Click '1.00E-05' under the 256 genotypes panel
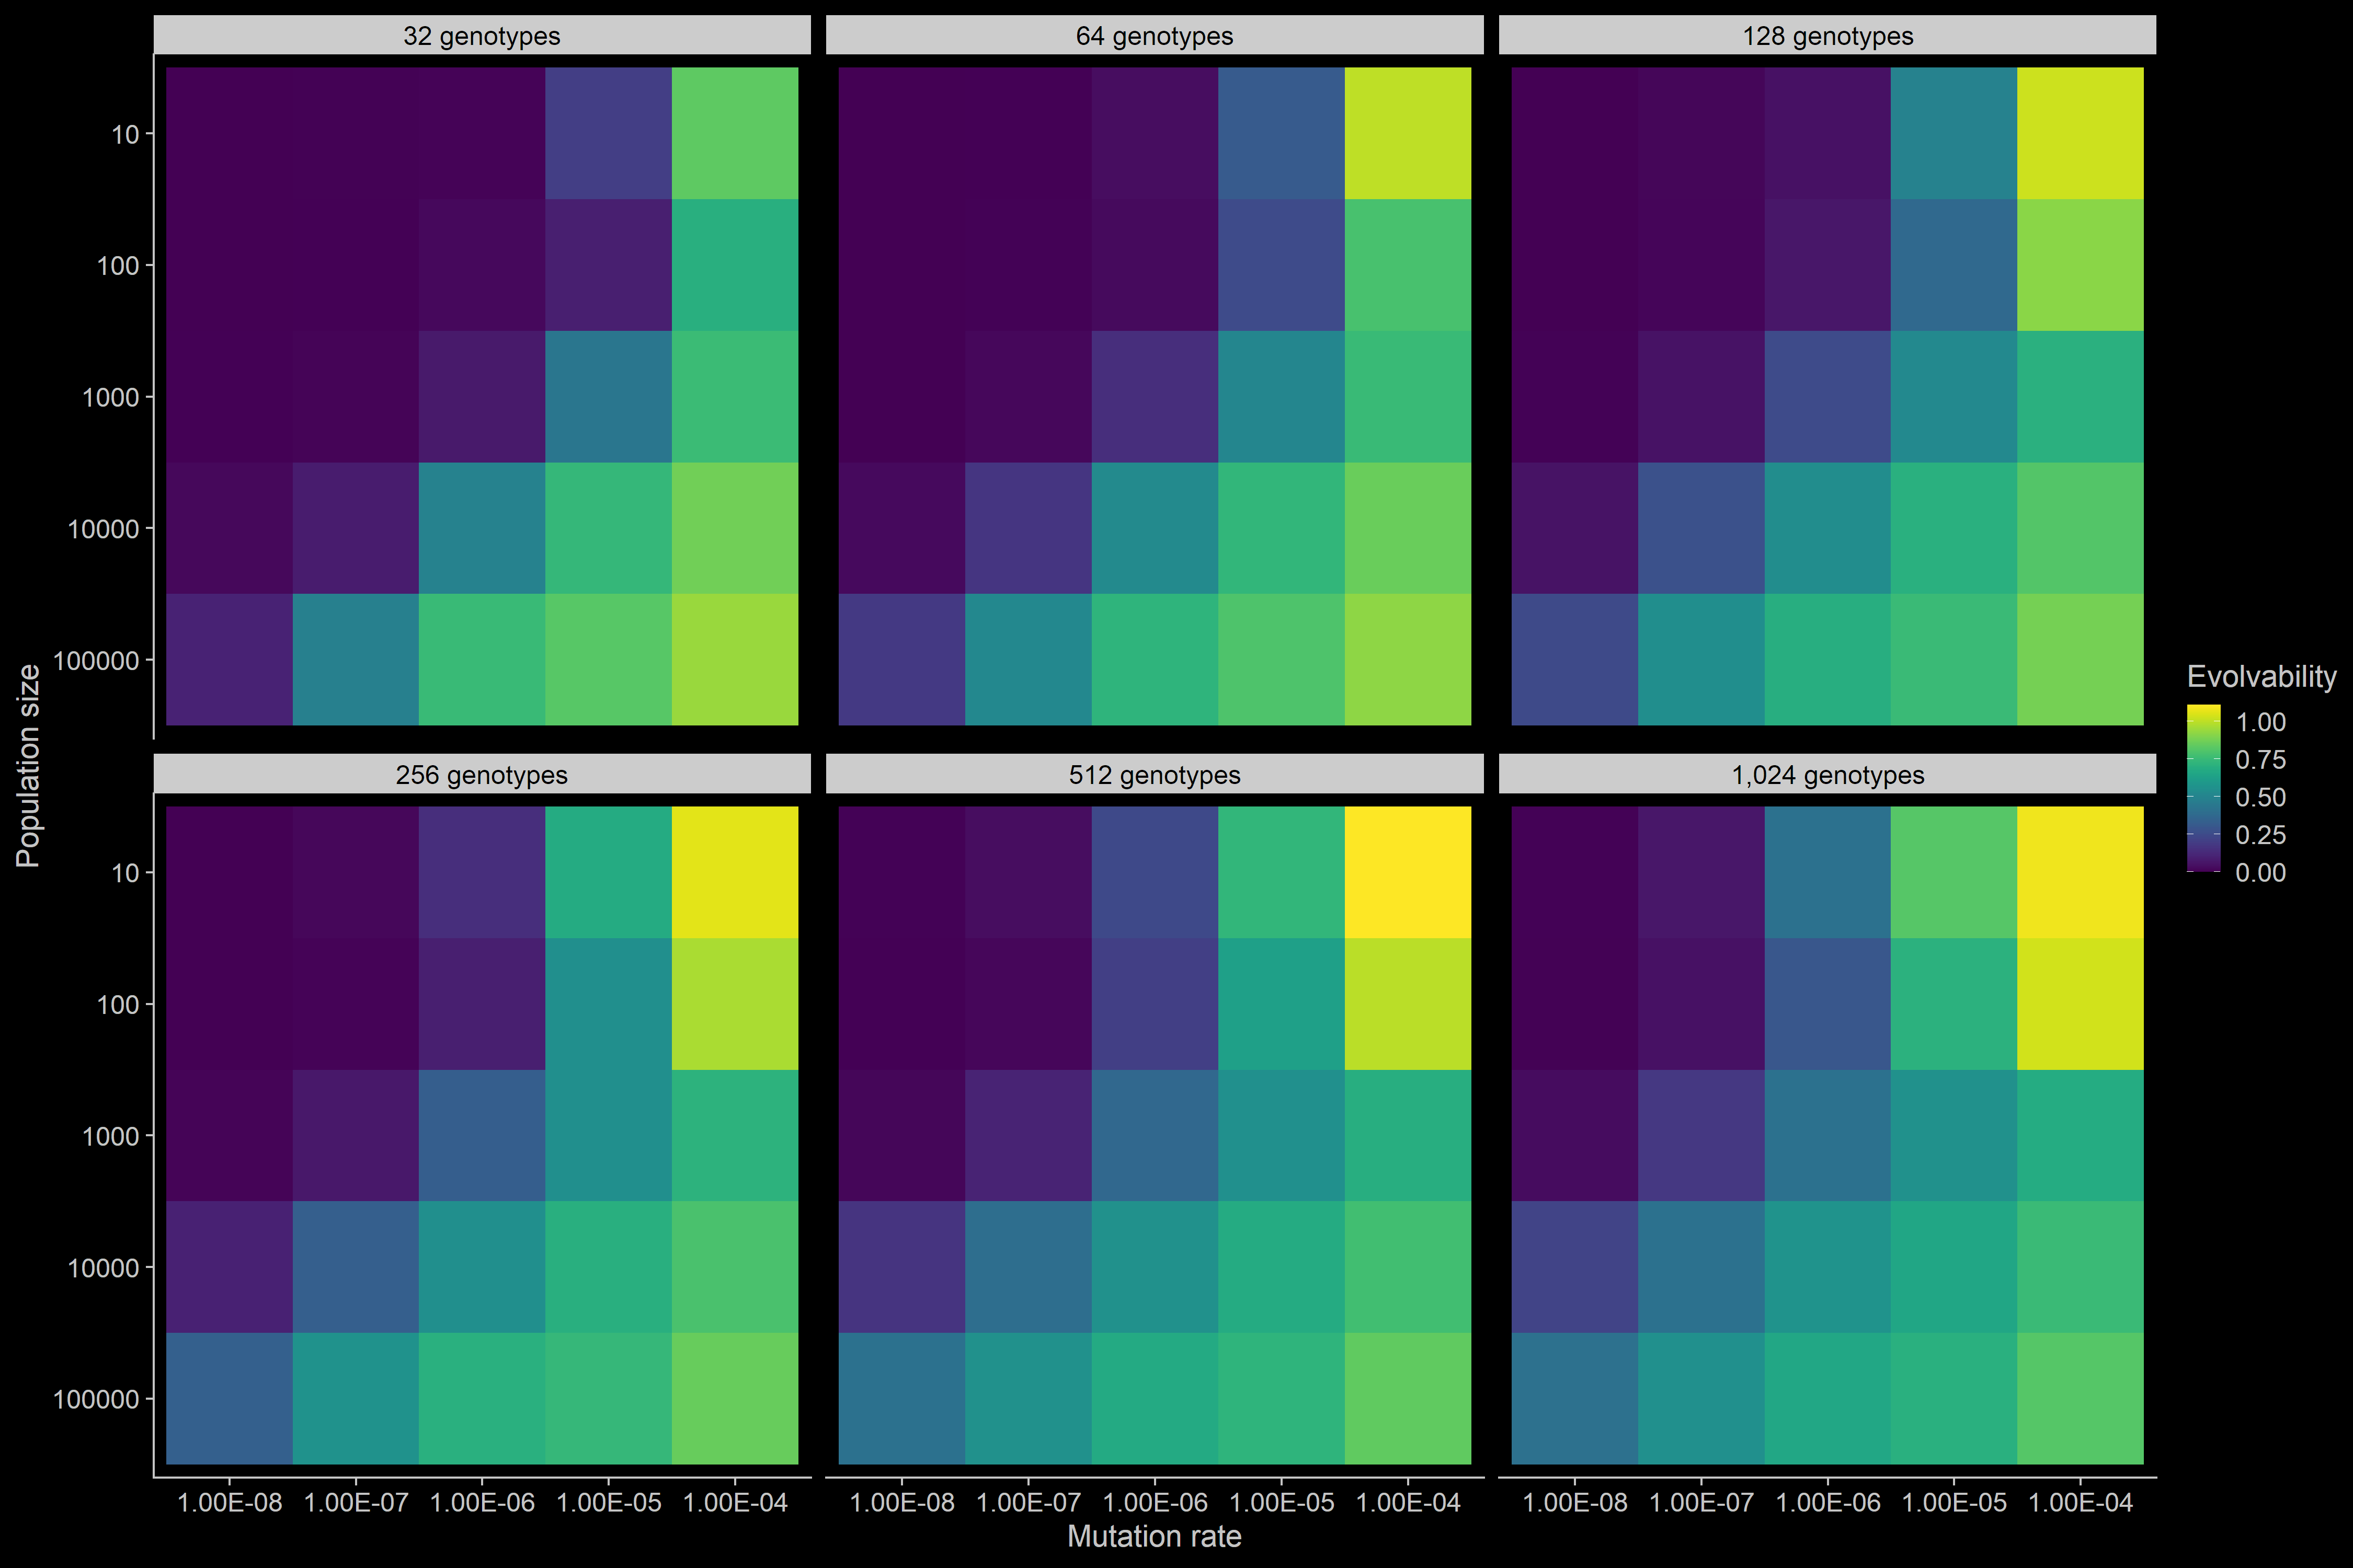The image size is (2353, 1568). coord(608,1502)
